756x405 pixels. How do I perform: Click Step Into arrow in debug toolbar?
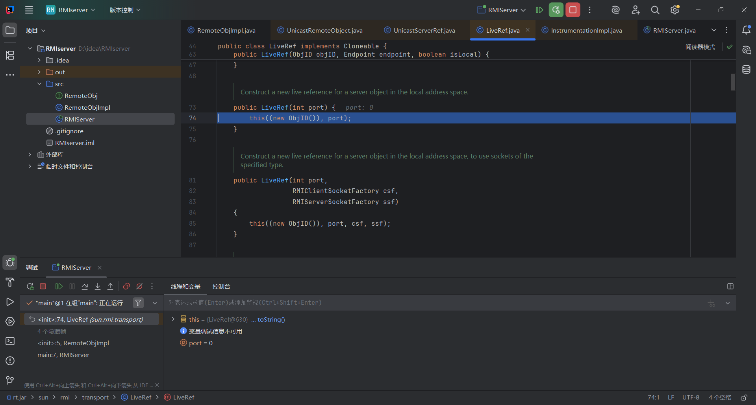[x=98, y=286]
